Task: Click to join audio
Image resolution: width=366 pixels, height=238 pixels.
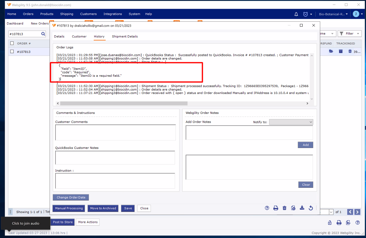Action: pos(25,224)
